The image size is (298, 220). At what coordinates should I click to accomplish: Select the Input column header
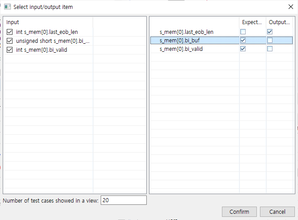(48, 22)
